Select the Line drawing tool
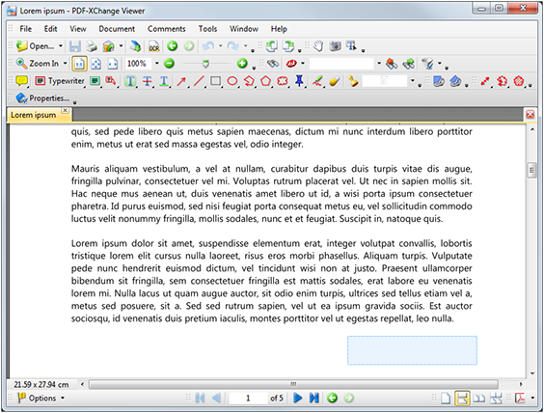Viewport: 544px width, 413px height. [199, 81]
